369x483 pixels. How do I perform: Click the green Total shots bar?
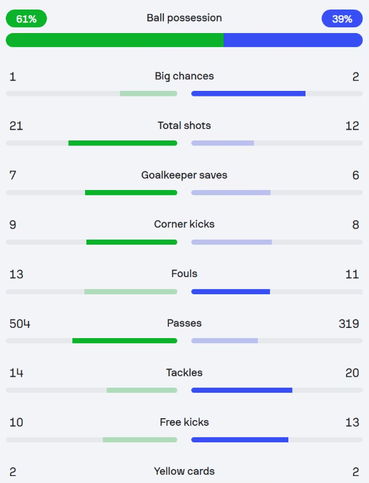123,143
